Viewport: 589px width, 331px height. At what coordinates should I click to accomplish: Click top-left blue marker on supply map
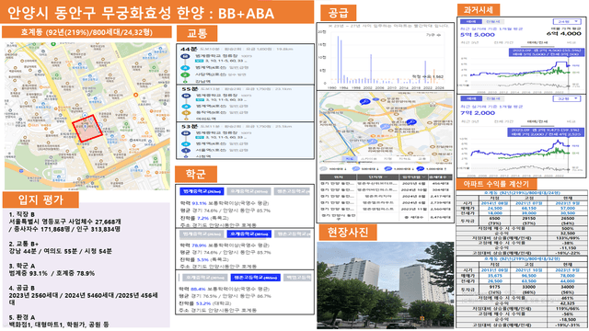click(x=364, y=101)
